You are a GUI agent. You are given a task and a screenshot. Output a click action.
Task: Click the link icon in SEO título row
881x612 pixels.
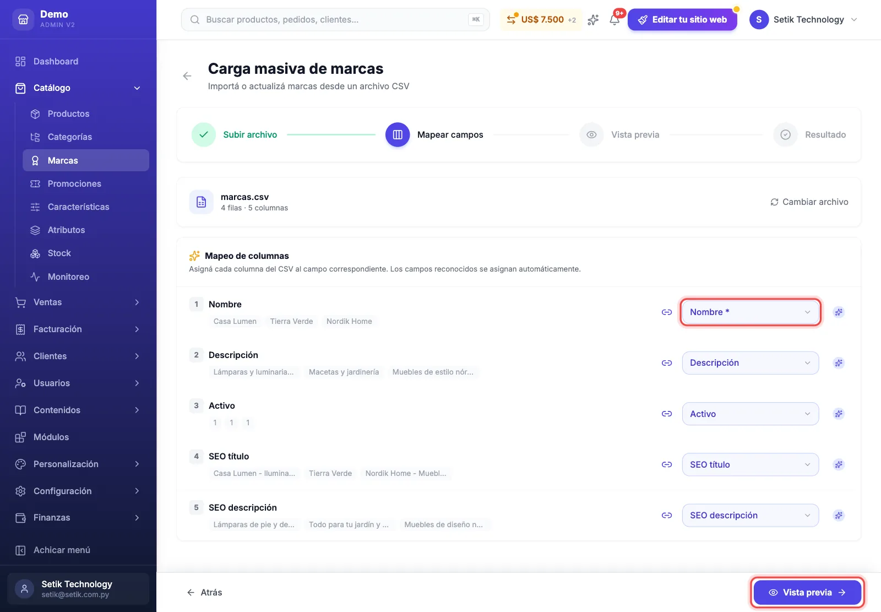(x=667, y=464)
